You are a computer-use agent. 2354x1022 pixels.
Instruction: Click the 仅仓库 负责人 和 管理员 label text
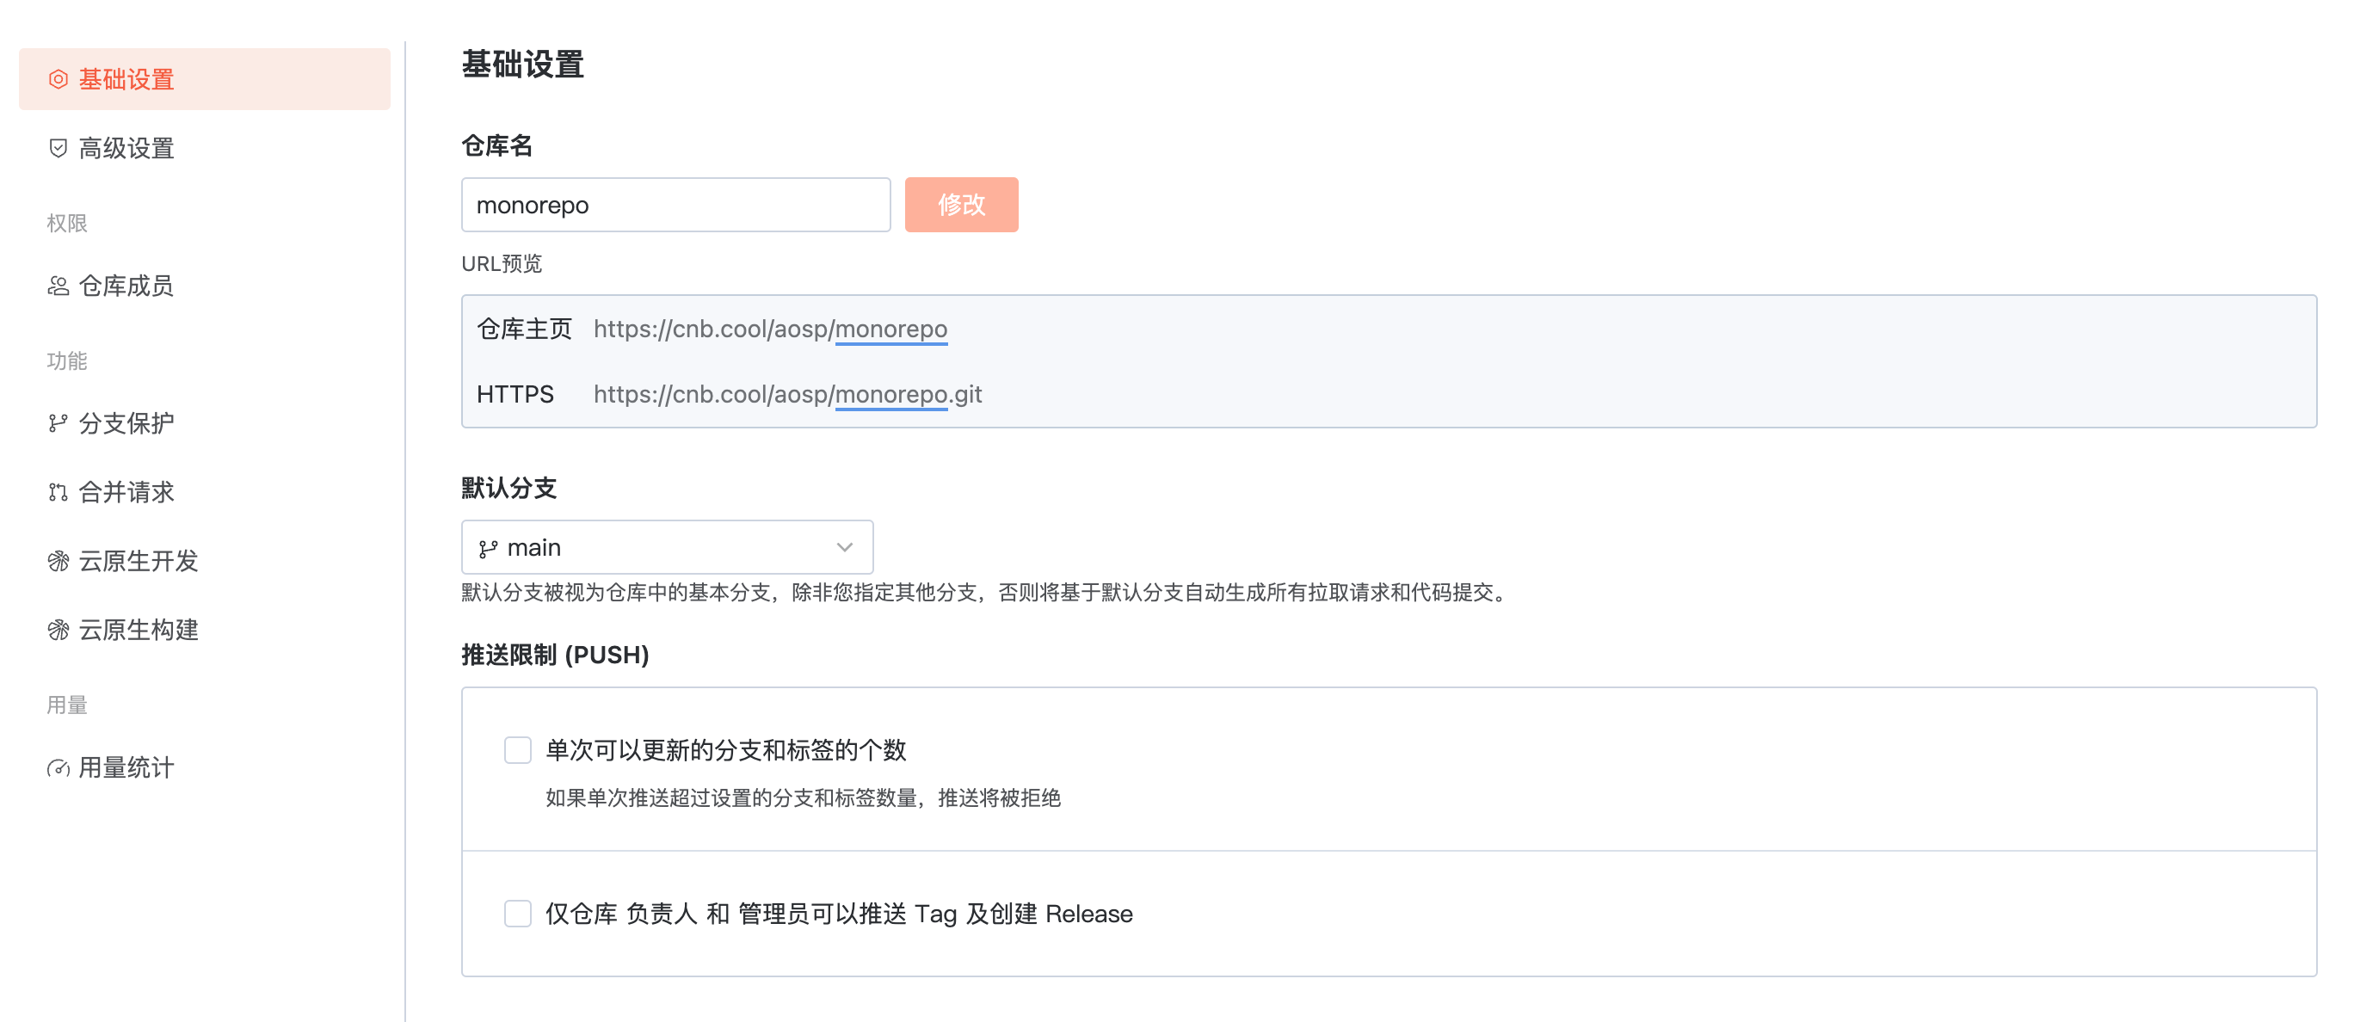839,914
